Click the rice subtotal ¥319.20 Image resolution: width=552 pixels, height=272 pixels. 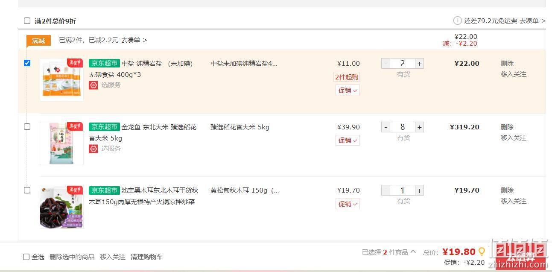[464, 127]
